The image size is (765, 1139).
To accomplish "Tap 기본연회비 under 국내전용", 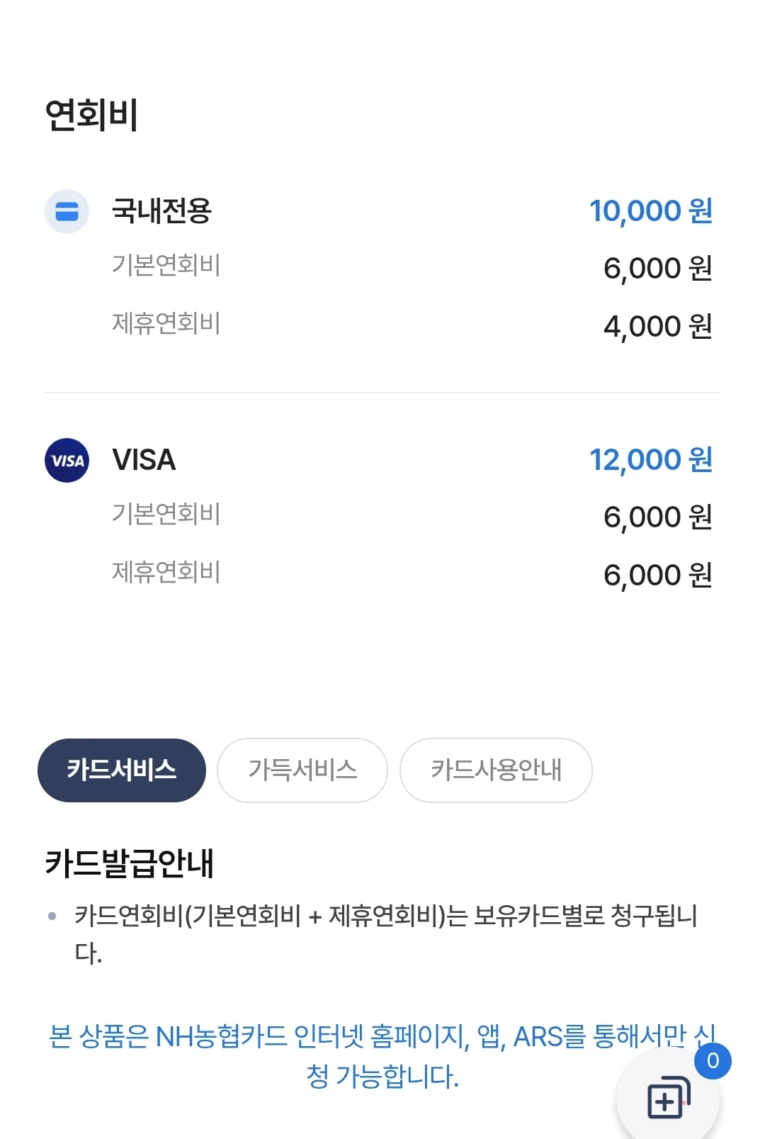I will click(x=166, y=265).
